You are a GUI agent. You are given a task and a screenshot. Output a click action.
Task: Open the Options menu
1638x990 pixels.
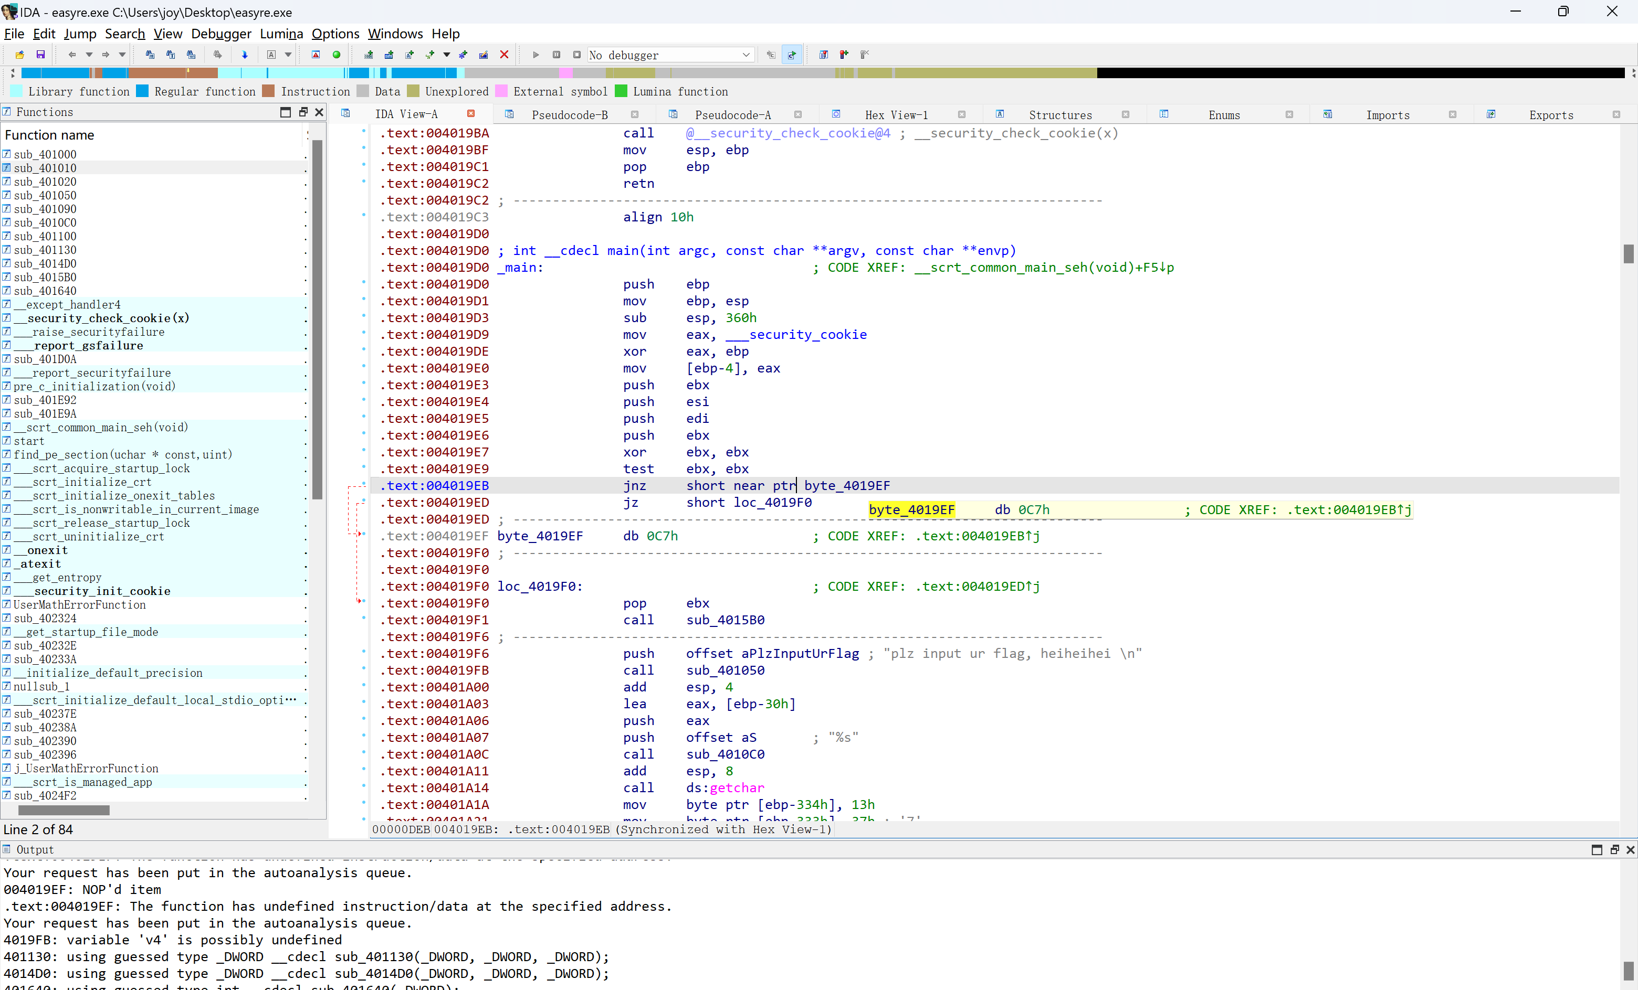(x=335, y=34)
